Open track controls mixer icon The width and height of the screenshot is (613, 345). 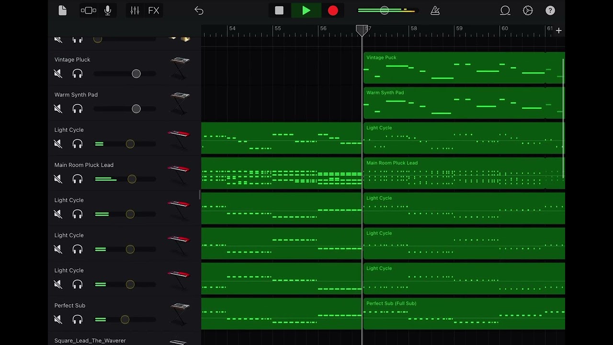(135, 11)
